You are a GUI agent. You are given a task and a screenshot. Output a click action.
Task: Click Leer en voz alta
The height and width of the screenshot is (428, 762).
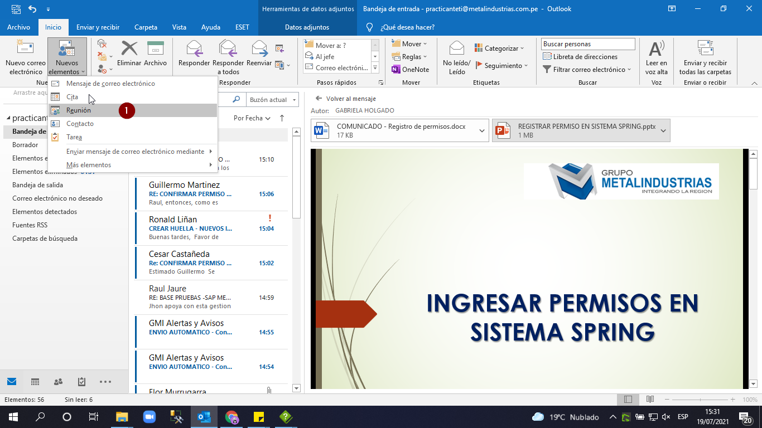pyautogui.click(x=657, y=57)
